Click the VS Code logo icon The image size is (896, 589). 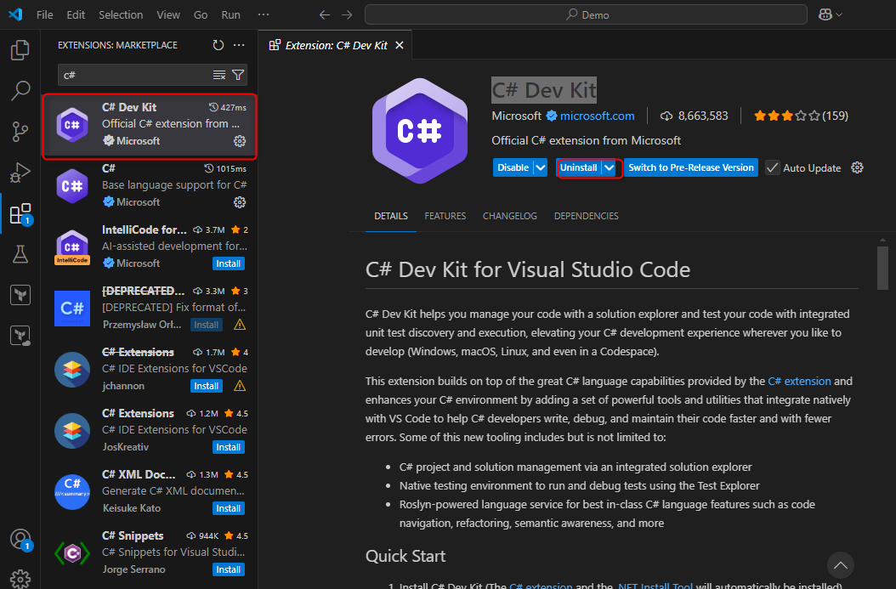point(15,14)
